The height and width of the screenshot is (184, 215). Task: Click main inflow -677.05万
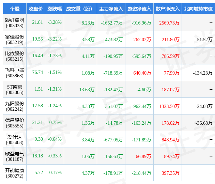pyautogui.click(x=113, y=140)
